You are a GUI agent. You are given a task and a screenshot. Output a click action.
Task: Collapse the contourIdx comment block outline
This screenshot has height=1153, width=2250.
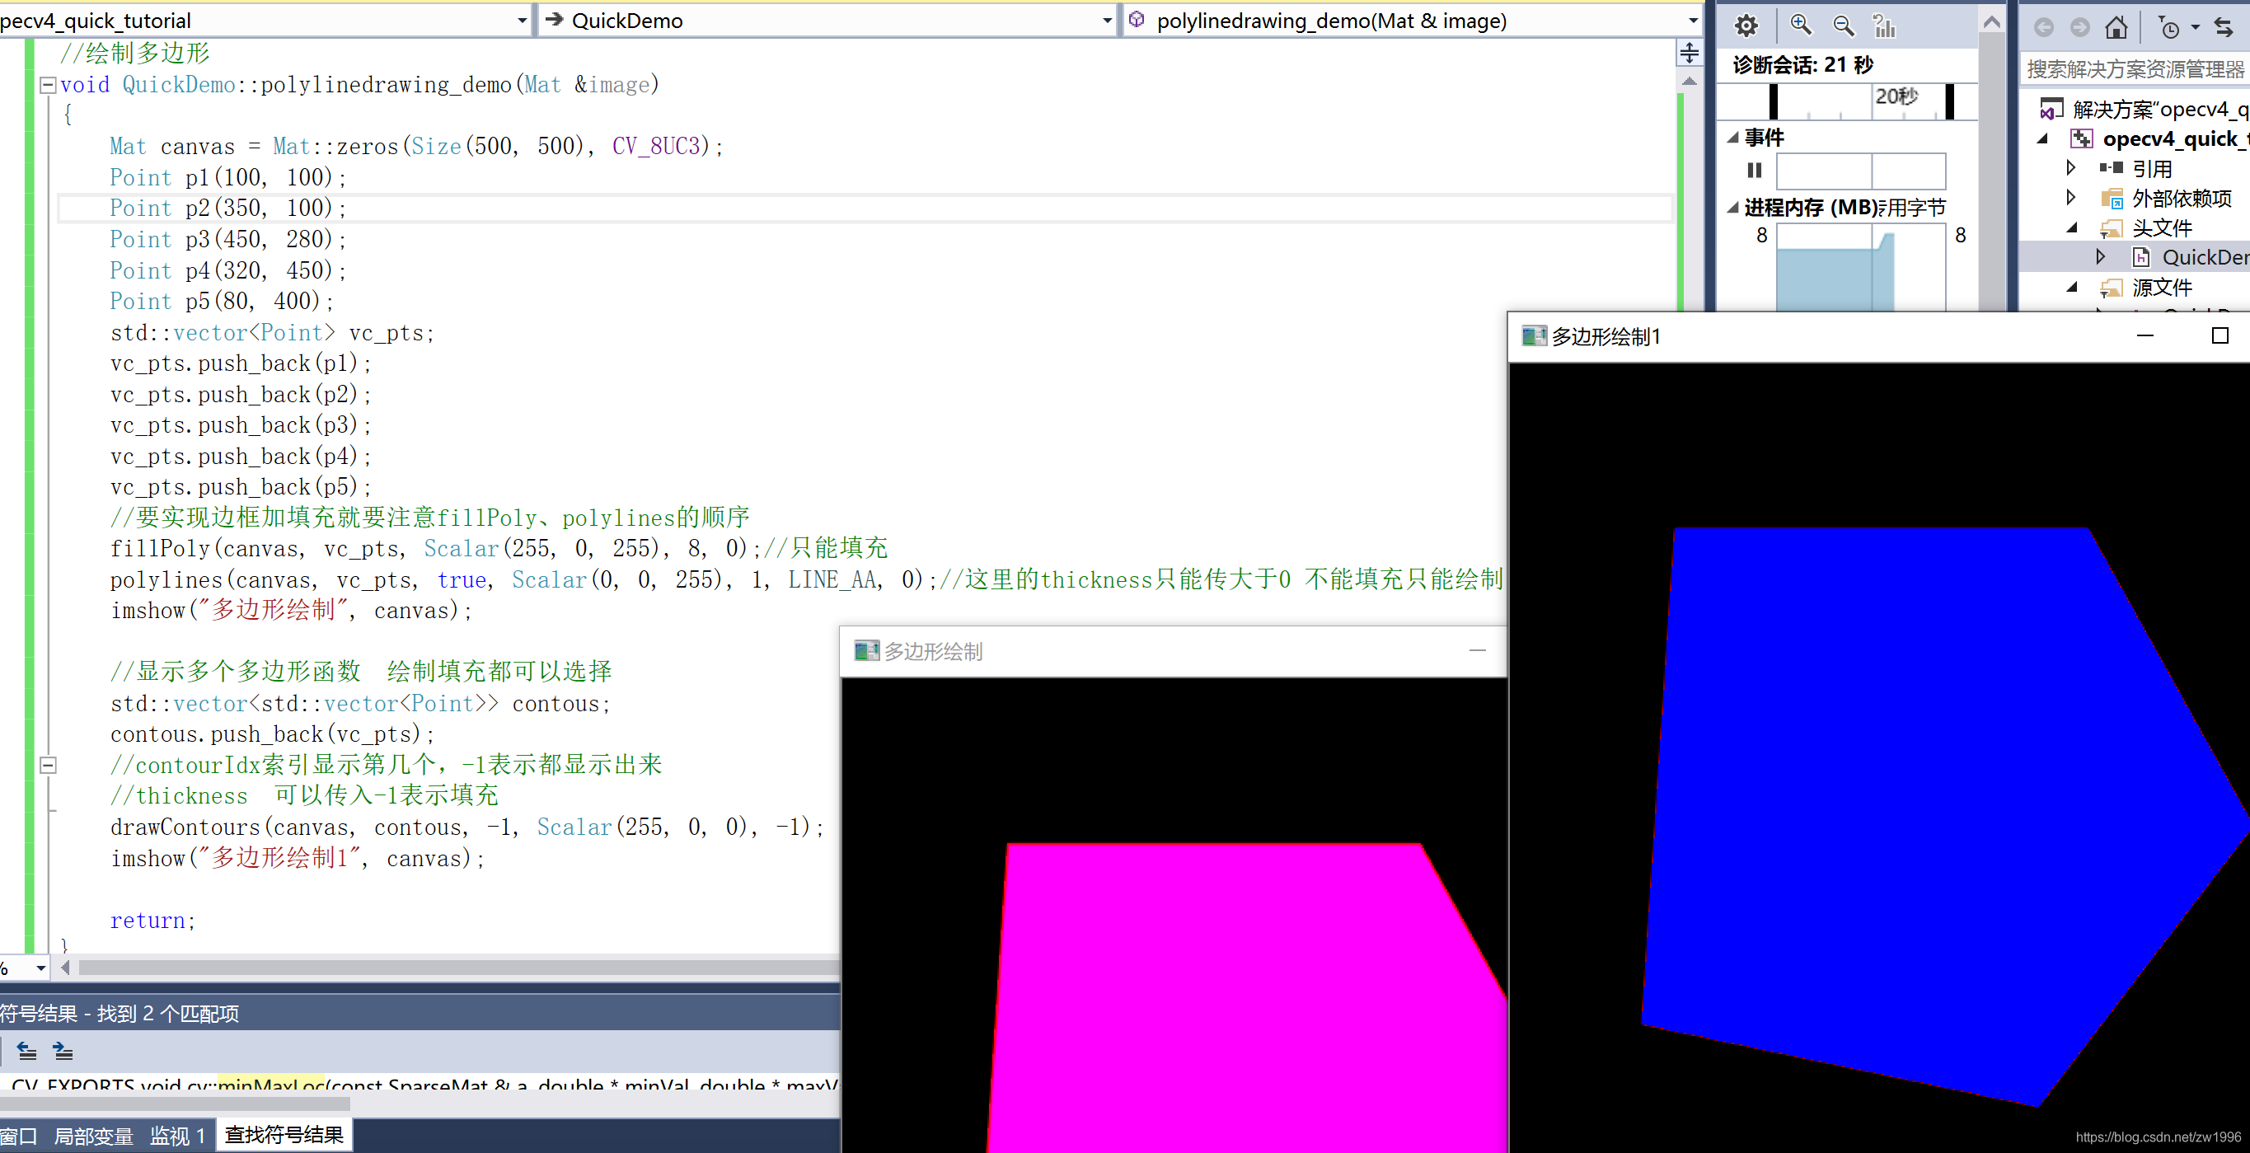click(x=48, y=765)
